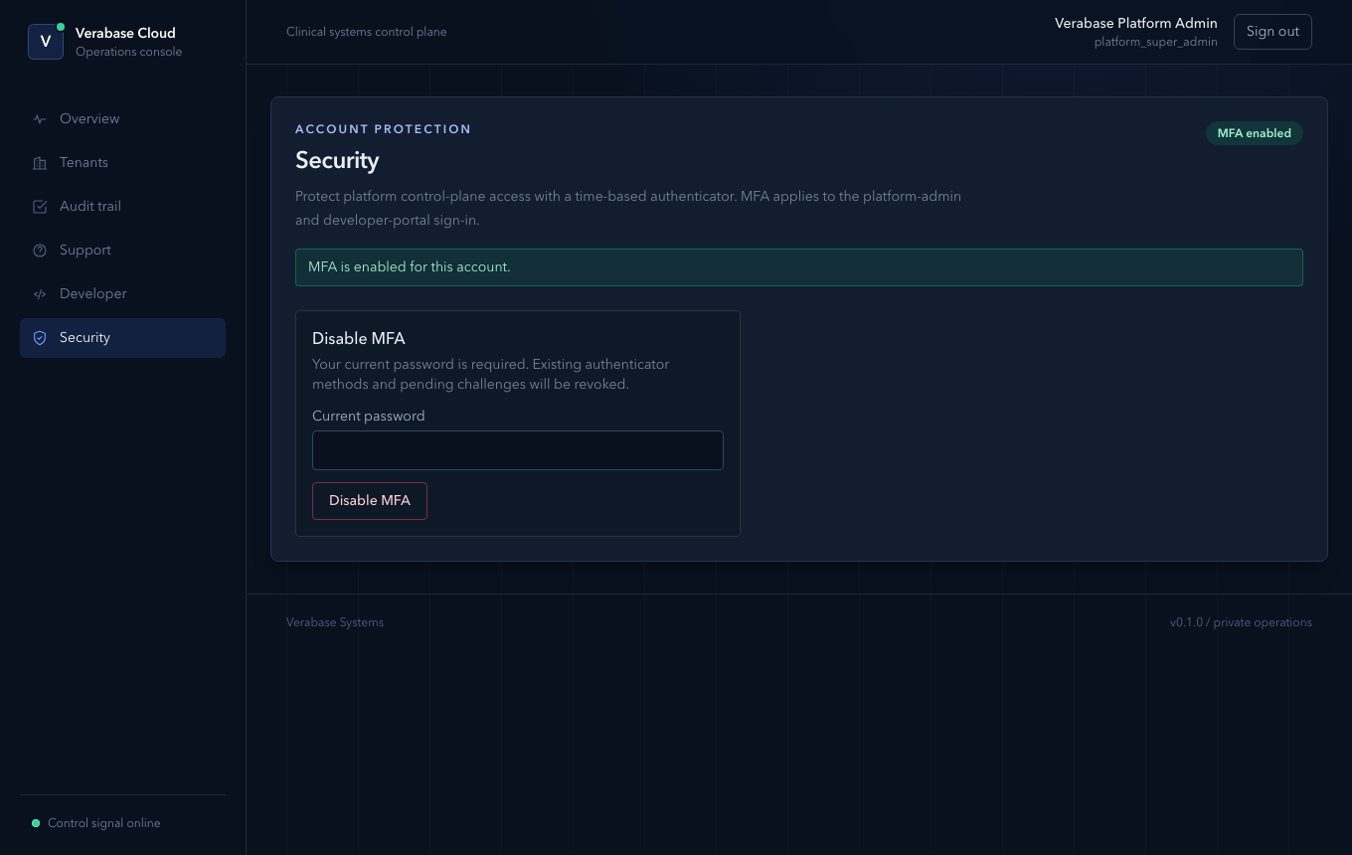Click the Tenants building icon
The width and height of the screenshot is (1352, 855).
pos(40,163)
